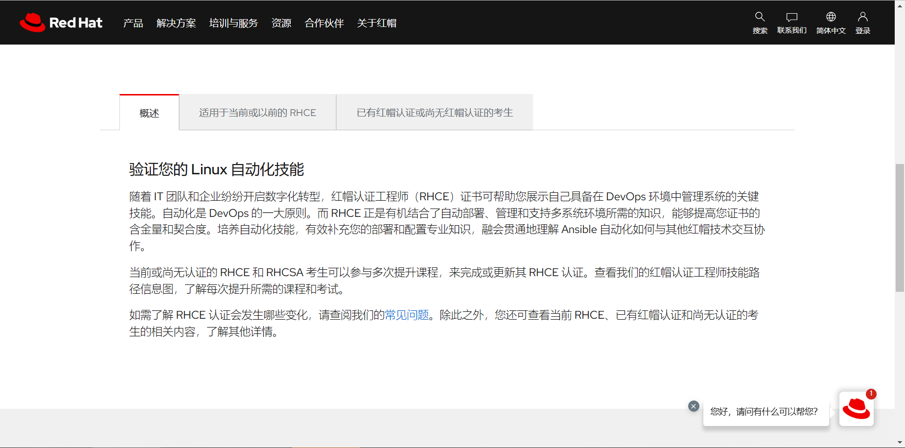
Task: Switch to 已有红帽认证或尚无红帽认证的考生 tab
Action: pyautogui.click(x=435, y=113)
